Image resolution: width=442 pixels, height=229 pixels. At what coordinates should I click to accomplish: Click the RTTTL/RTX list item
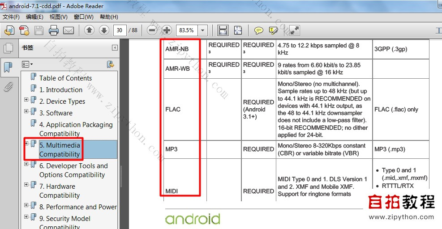(398, 186)
